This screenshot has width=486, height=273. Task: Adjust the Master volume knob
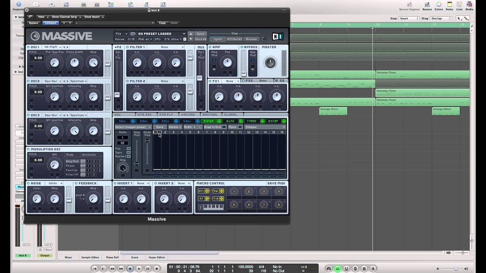(x=270, y=63)
